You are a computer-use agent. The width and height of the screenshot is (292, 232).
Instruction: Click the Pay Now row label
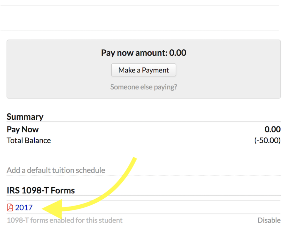pos(23,129)
